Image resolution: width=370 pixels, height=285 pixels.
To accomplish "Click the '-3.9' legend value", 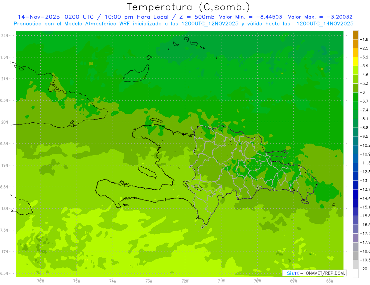I will point(364,66).
